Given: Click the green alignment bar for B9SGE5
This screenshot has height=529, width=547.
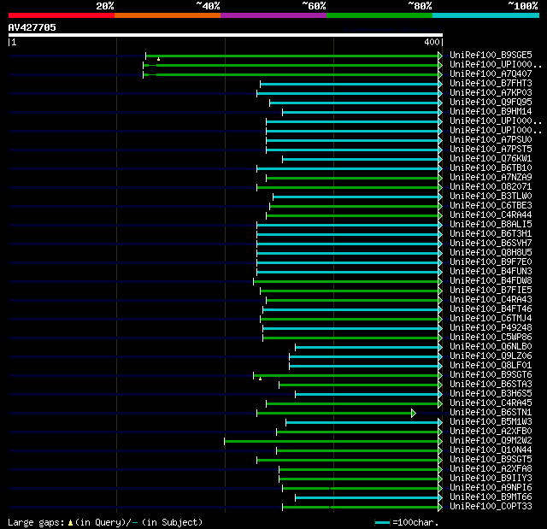Looking at the screenshot, I should click(292, 56).
